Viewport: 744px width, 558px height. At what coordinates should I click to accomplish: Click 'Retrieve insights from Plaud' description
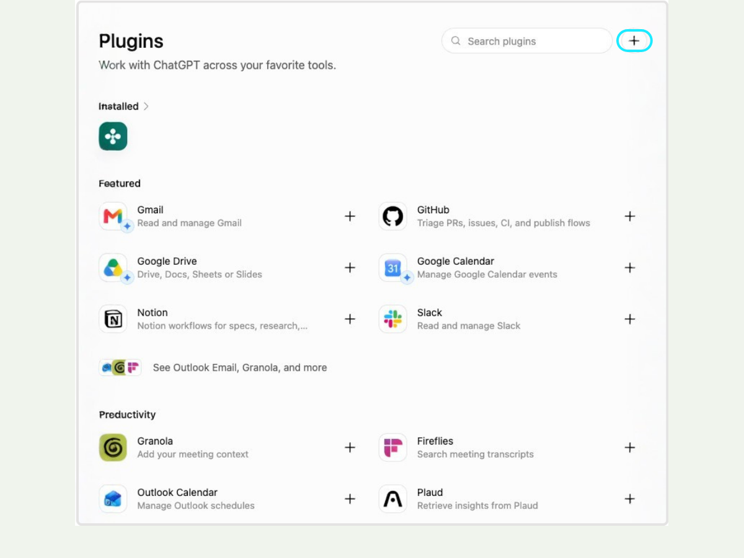(x=477, y=506)
